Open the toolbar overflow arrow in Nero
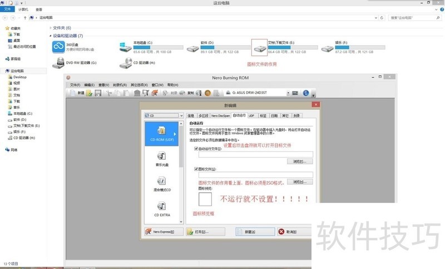 (313, 95)
